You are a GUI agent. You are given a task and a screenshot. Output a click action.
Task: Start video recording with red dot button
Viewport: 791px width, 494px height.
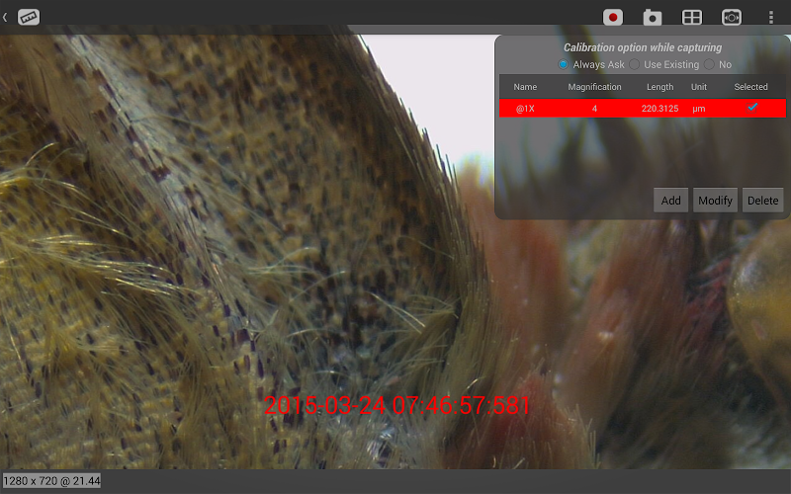tap(613, 17)
